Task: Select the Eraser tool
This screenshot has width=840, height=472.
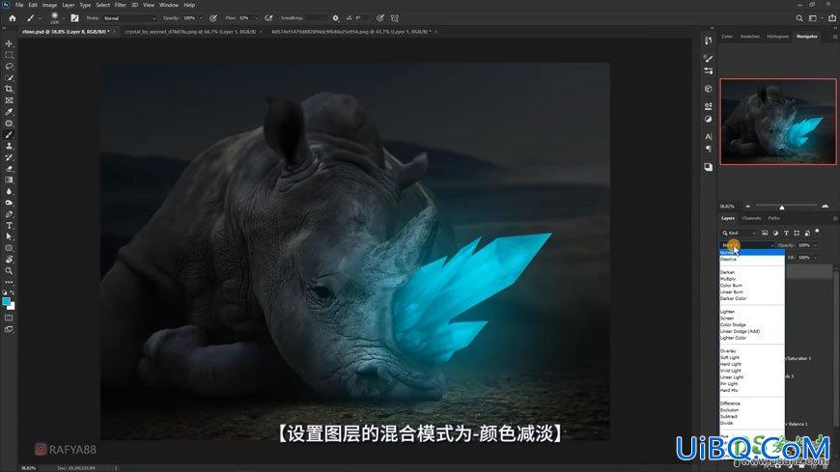Action: click(x=9, y=169)
